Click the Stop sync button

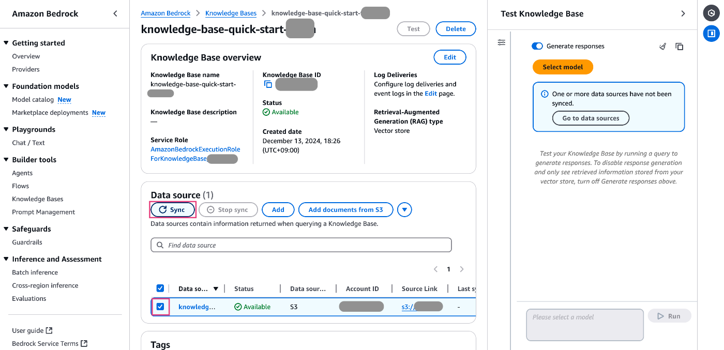(x=228, y=210)
